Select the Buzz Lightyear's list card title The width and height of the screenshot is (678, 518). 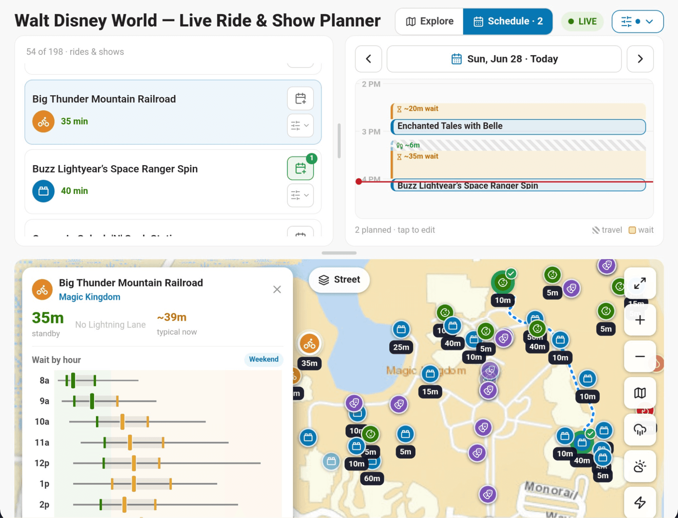115,169
